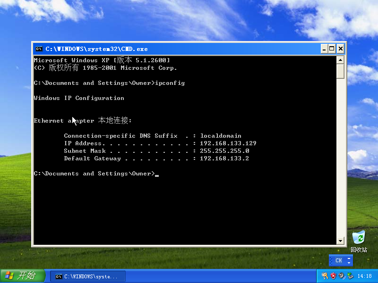Select CMD taskbar button
Viewport: 378px width, 283px height.
88,276
